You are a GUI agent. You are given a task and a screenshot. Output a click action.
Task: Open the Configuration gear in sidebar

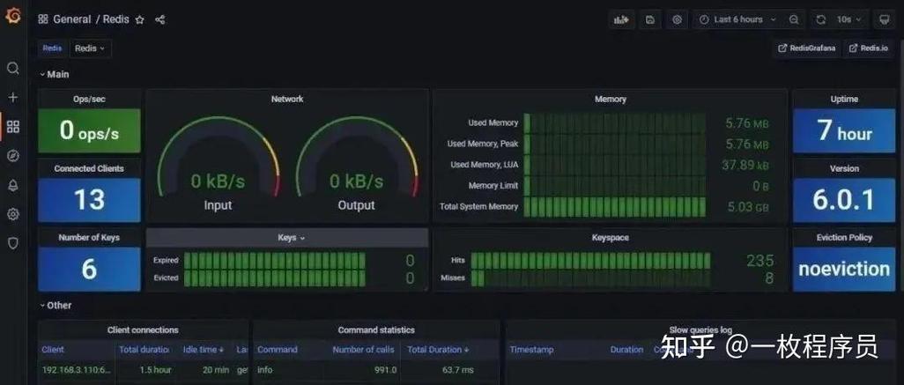click(12, 214)
